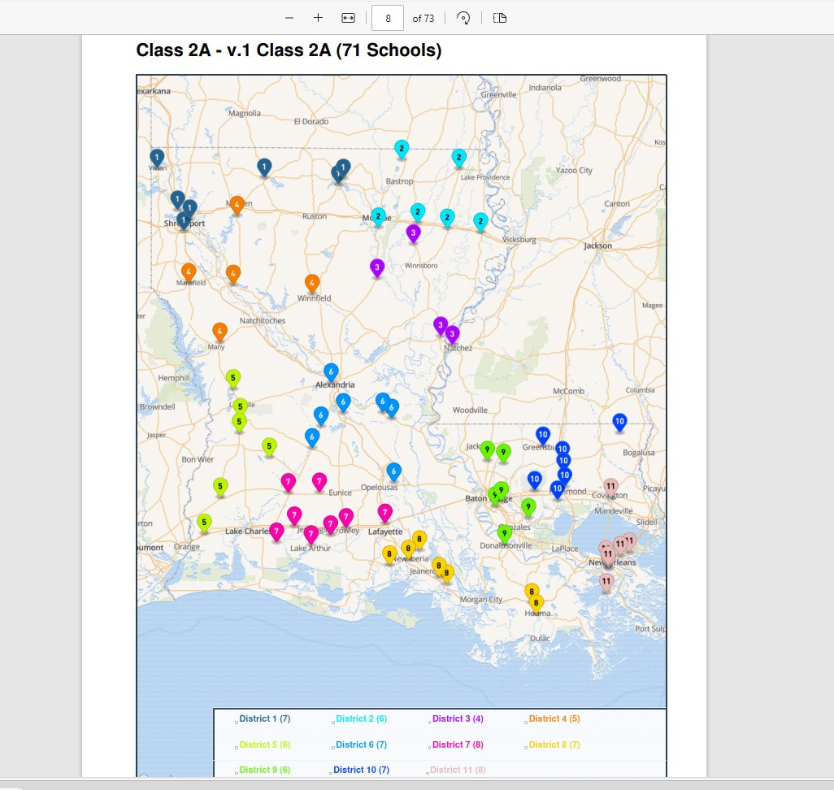
Task: Click the page number input field
Action: pyautogui.click(x=388, y=18)
